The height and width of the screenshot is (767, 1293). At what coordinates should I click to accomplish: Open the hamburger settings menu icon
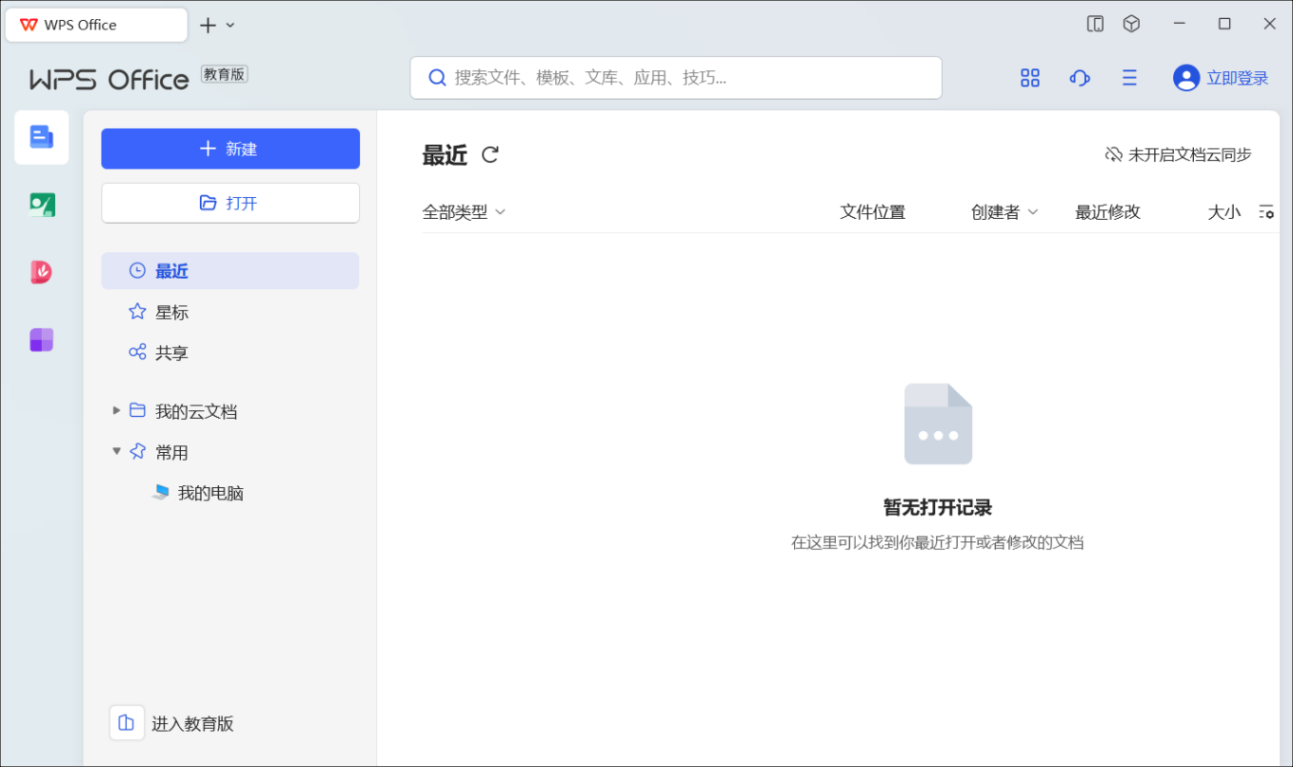click(1129, 77)
